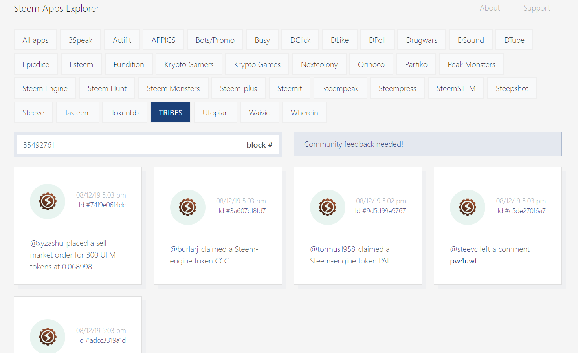Click the Steem-engine icon in @tormus1958 card
578x353 pixels.
(x=328, y=207)
